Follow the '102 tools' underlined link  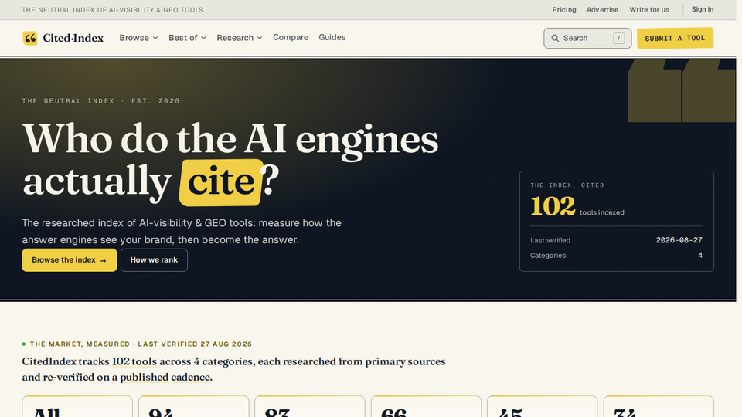pos(134,361)
